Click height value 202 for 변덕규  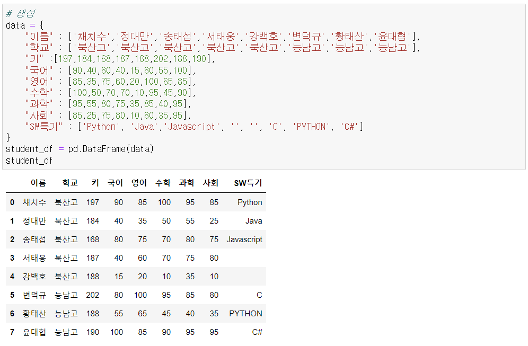tap(93, 295)
